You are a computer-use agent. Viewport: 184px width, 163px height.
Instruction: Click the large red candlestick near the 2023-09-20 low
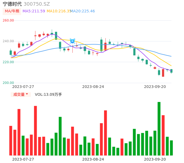[163, 73]
